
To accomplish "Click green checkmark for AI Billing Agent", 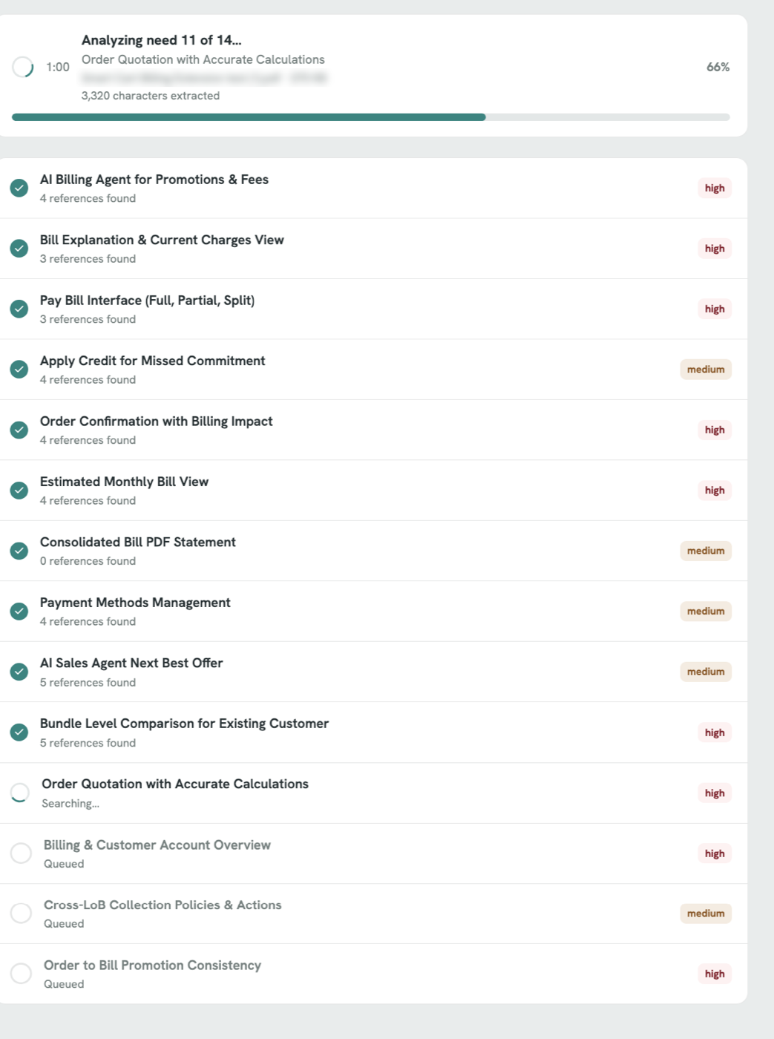I will point(19,189).
